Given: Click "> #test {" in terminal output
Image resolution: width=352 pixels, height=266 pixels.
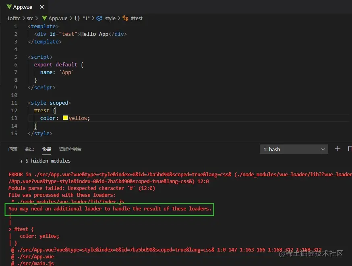Looking at the screenshot, I should 21,229.
